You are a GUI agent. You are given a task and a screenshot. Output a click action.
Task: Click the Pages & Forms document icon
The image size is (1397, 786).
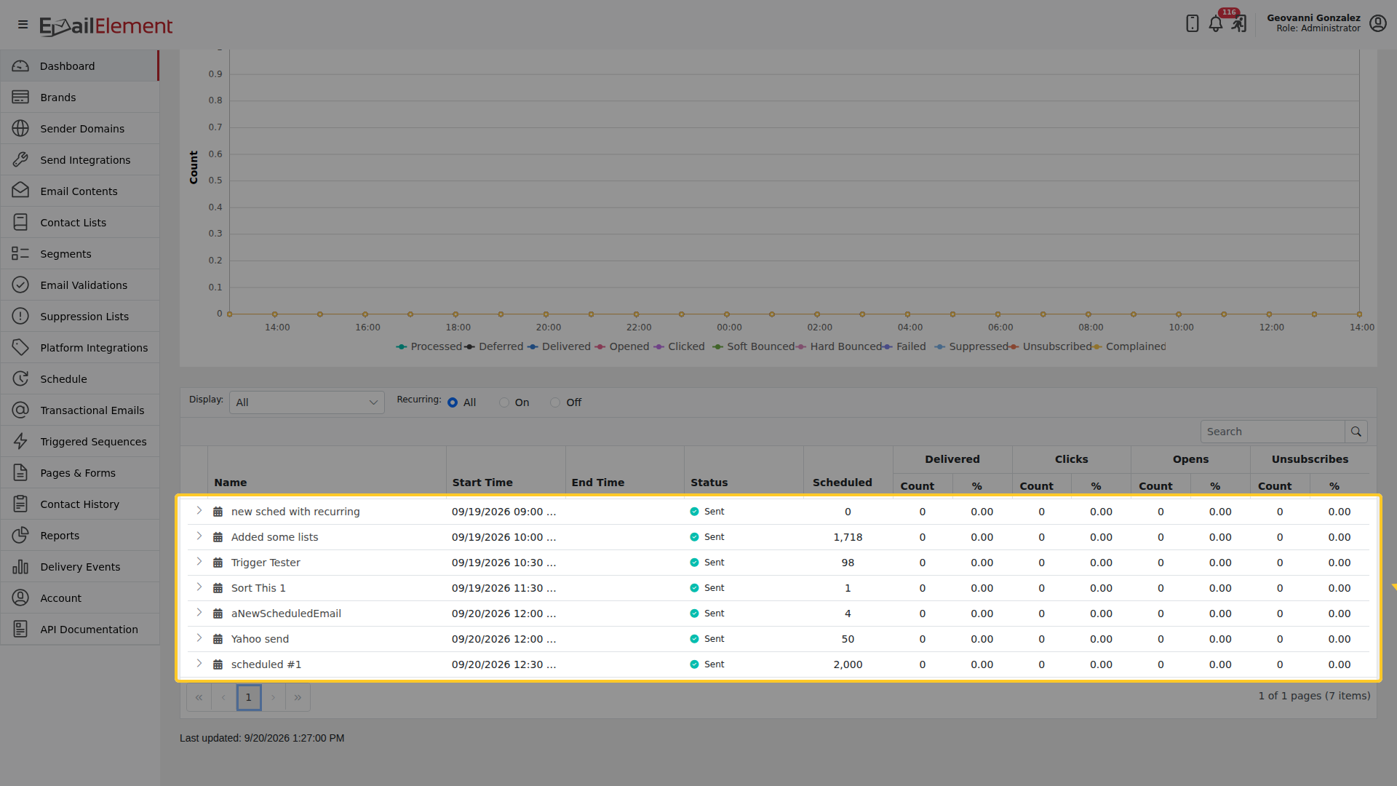tap(20, 472)
